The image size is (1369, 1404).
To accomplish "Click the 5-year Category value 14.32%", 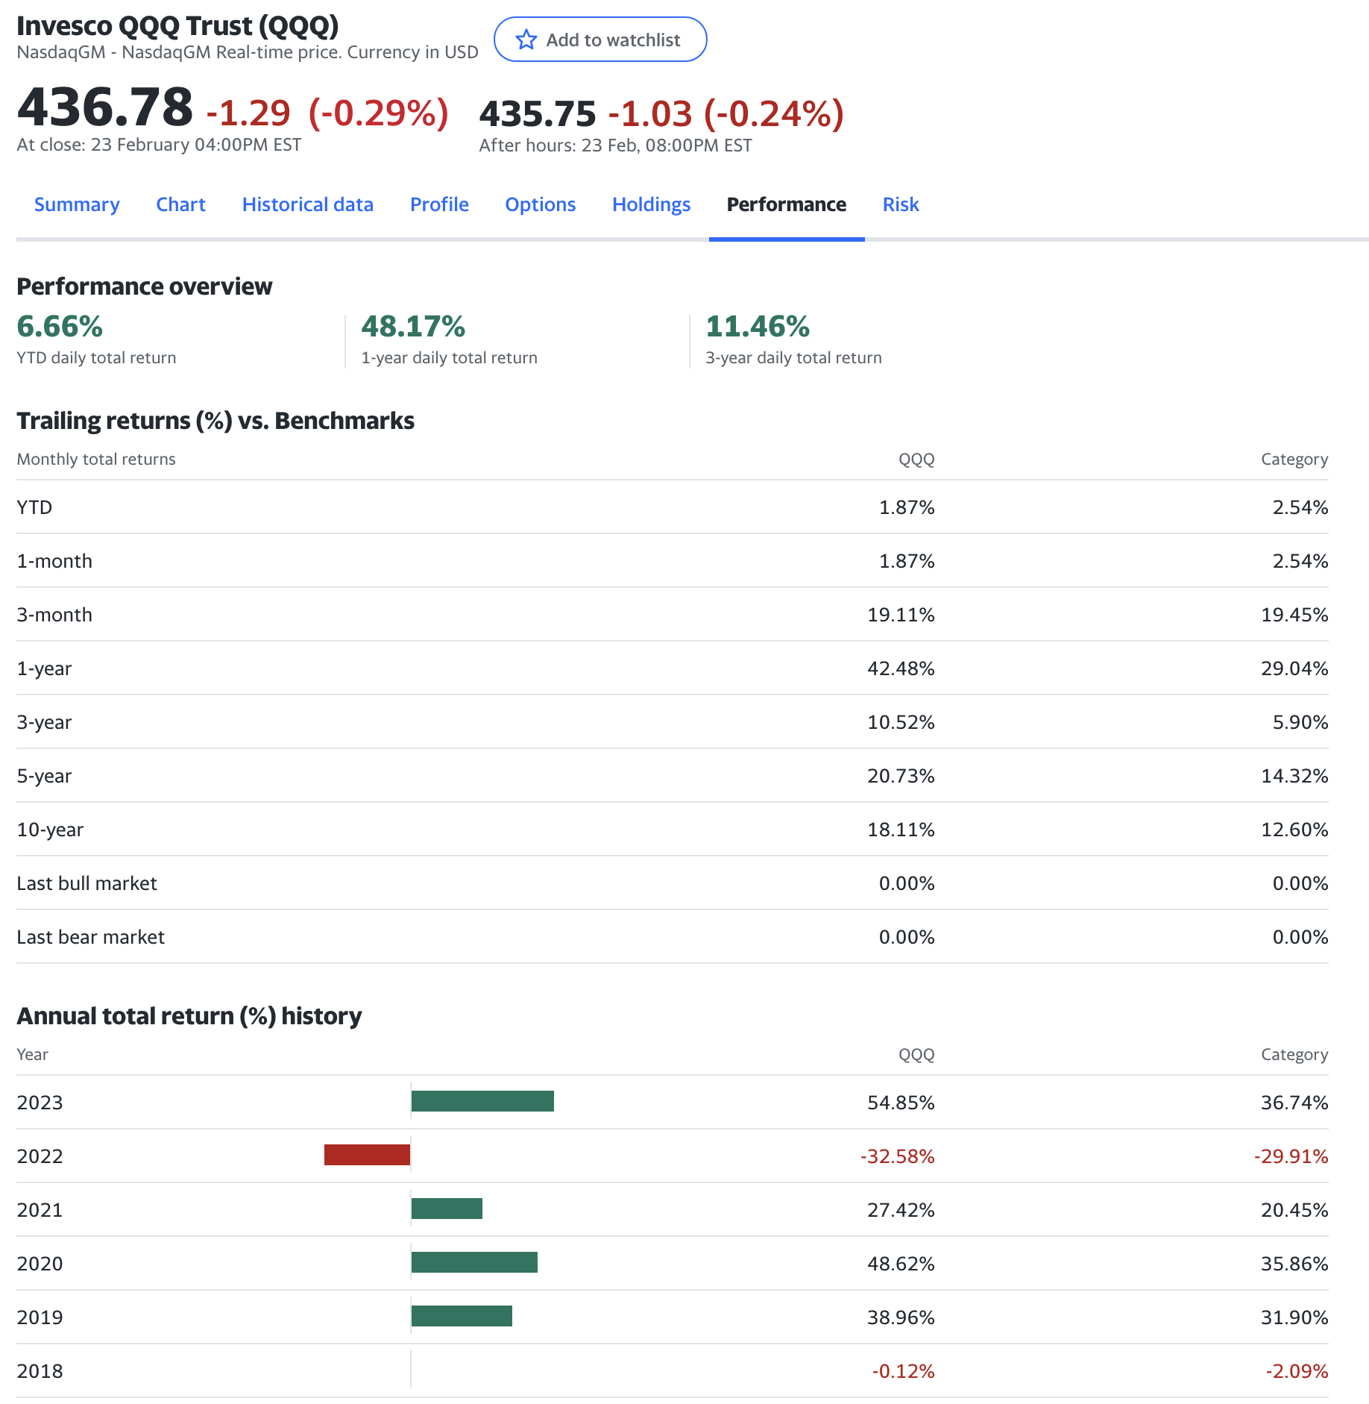I will [x=1294, y=776].
